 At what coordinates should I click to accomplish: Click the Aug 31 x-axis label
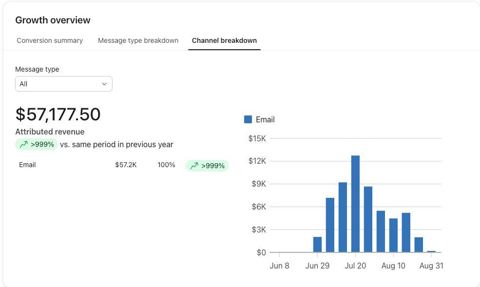[x=431, y=266]
